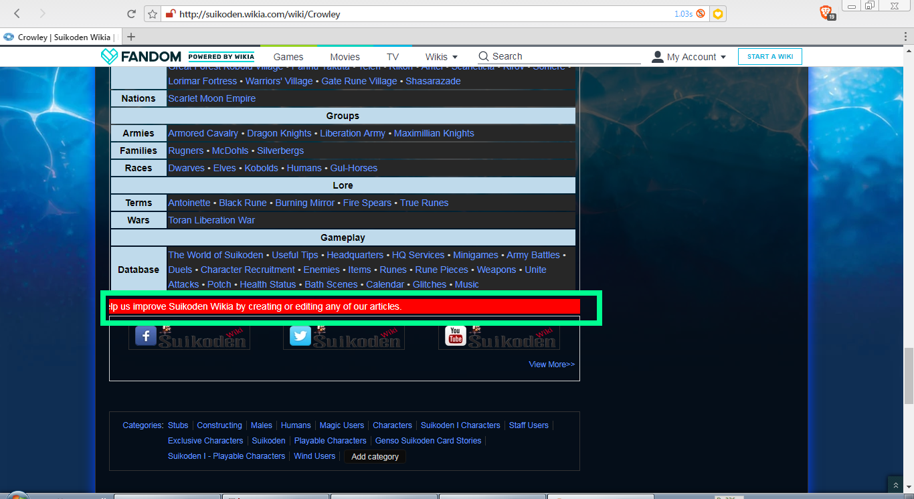Open the Unite link
Screen dimensions: 914x499
[535, 270]
